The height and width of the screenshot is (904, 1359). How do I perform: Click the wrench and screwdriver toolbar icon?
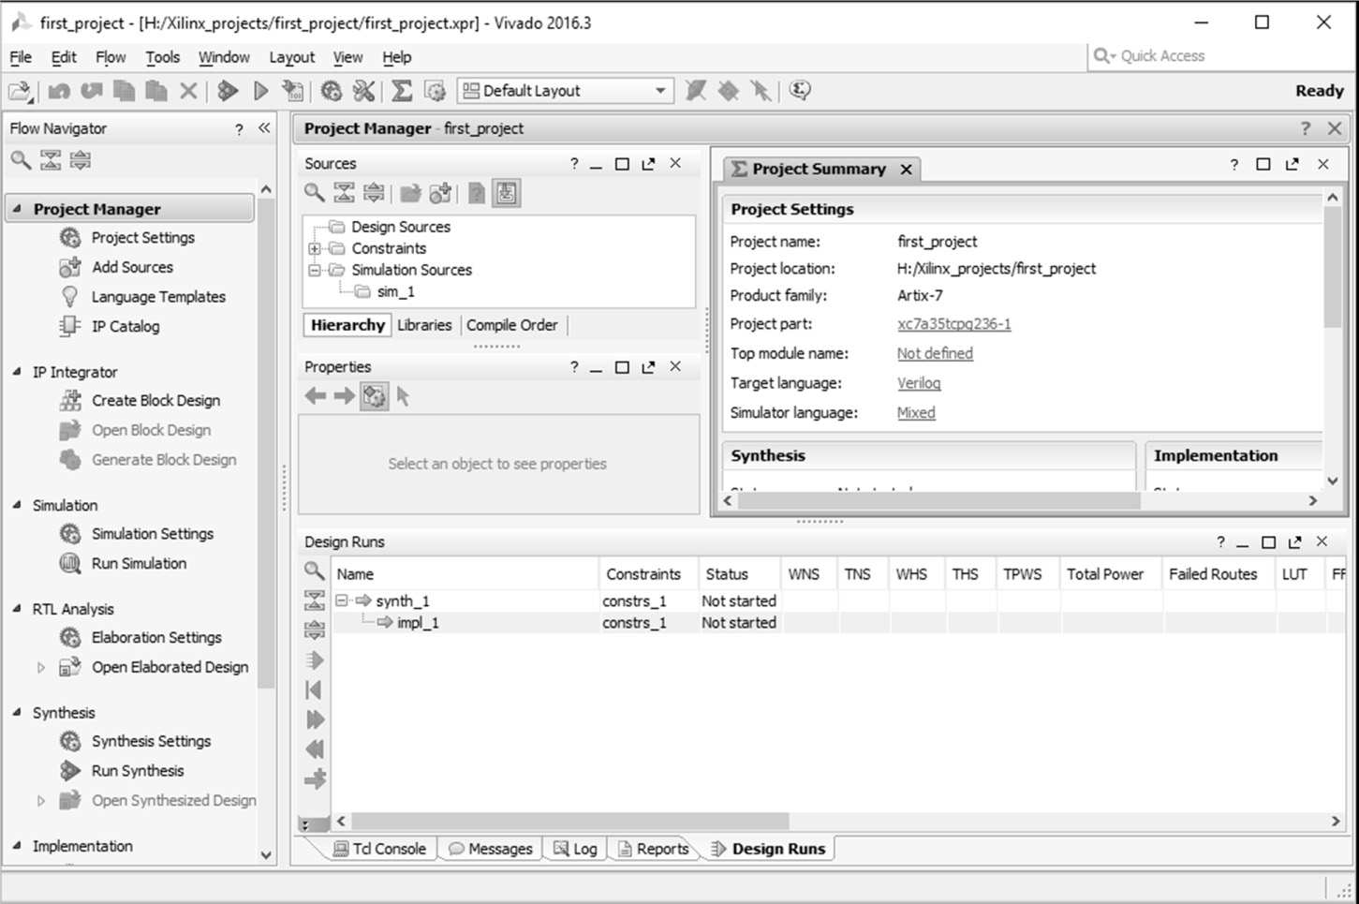[x=363, y=91]
